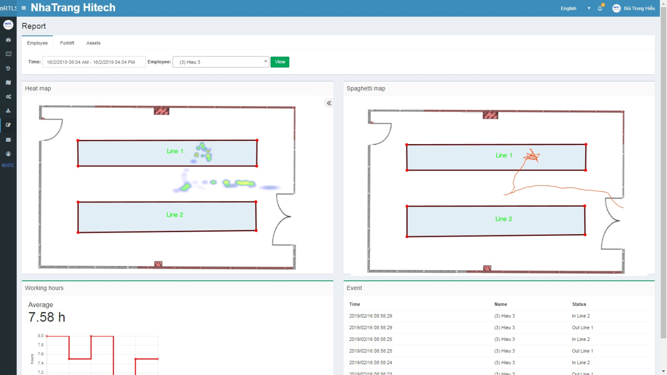Open the Bùi Trung Hiếu user profile
667x375 pixels.
coord(634,8)
